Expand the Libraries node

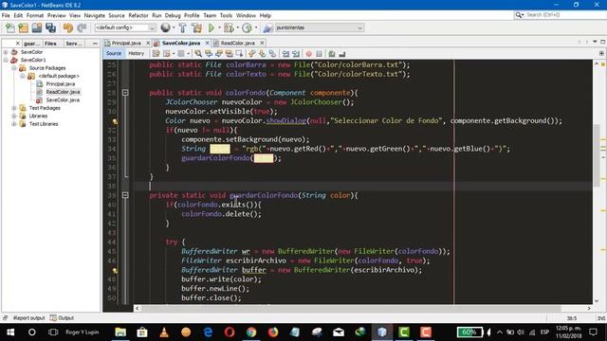point(14,116)
